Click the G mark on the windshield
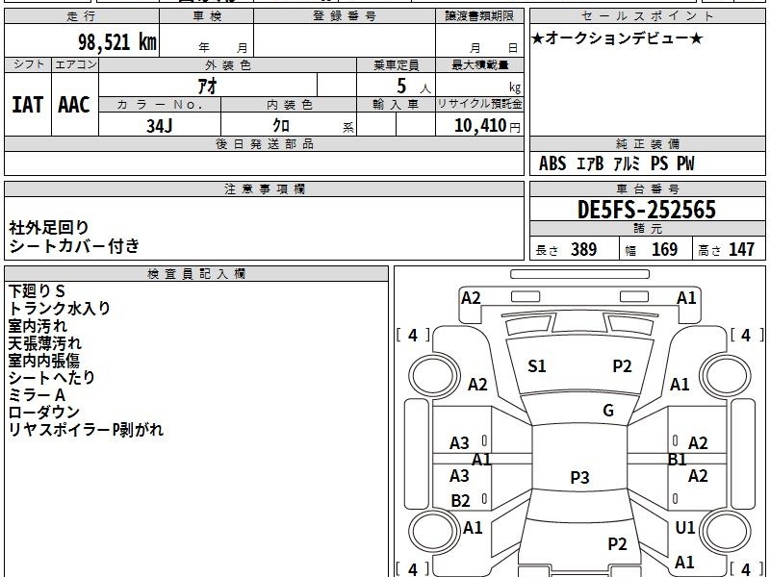Screen dimensions: 770x577 (x=608, y=411)
